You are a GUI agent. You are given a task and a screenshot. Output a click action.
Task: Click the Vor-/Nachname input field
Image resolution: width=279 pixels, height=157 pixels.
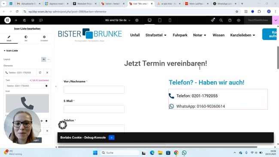click(x=94, y=90)
